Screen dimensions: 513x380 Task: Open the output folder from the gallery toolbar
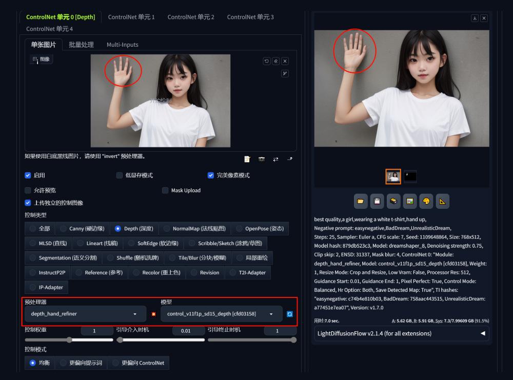point(361,201)
